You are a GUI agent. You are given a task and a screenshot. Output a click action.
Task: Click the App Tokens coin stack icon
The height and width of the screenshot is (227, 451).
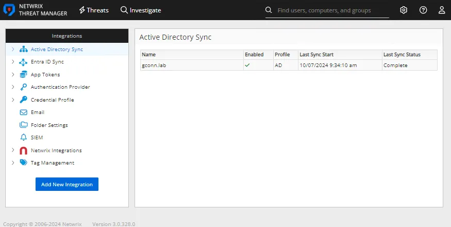[x=23, y=74]
